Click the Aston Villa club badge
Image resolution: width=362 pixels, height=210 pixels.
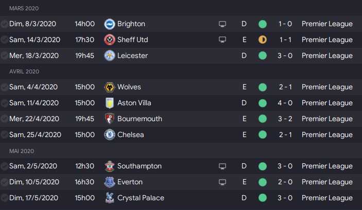pos(110,103)
